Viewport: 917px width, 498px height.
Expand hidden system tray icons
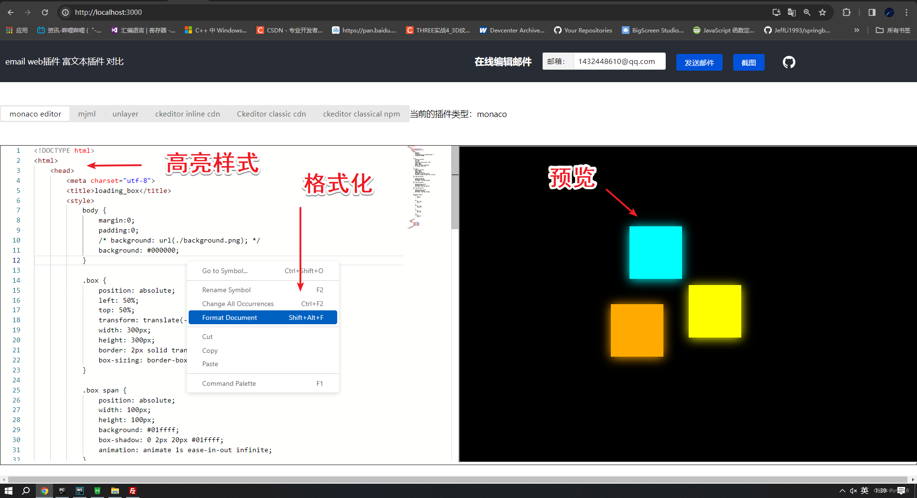pos(843,490)
